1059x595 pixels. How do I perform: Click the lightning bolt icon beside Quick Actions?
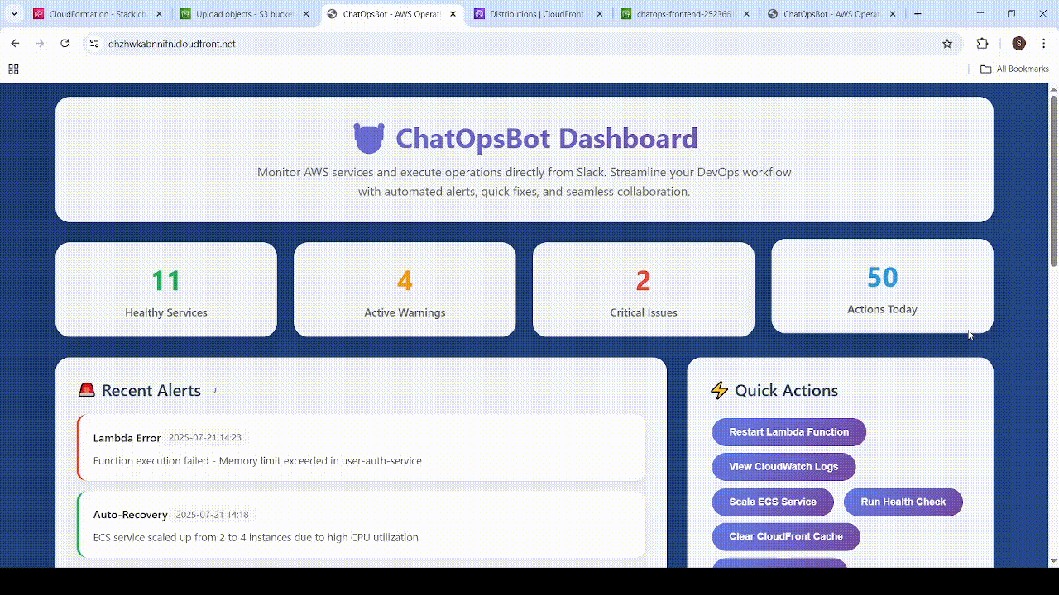tap(718, 389)
